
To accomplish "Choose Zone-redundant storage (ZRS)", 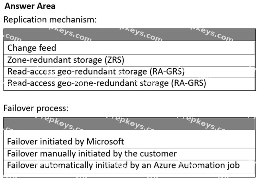I will coord(130,60).
